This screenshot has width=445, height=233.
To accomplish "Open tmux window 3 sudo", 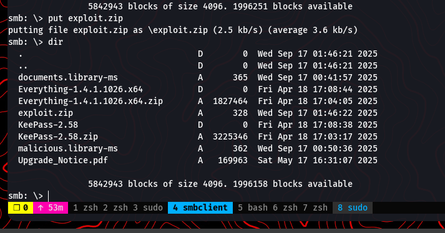I will 147,208.
